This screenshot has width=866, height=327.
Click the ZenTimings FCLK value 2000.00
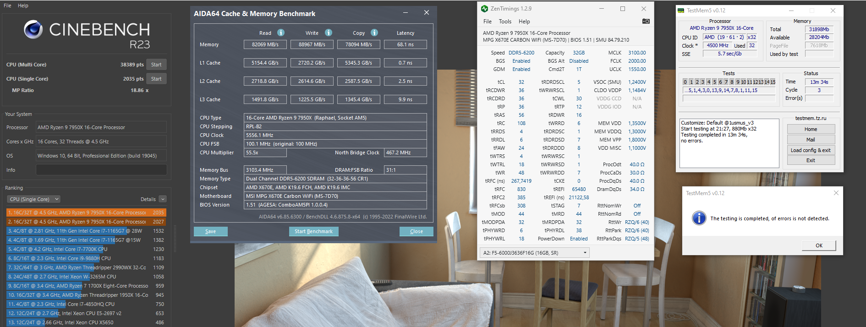pyautogui.click(x=637, y=61)
